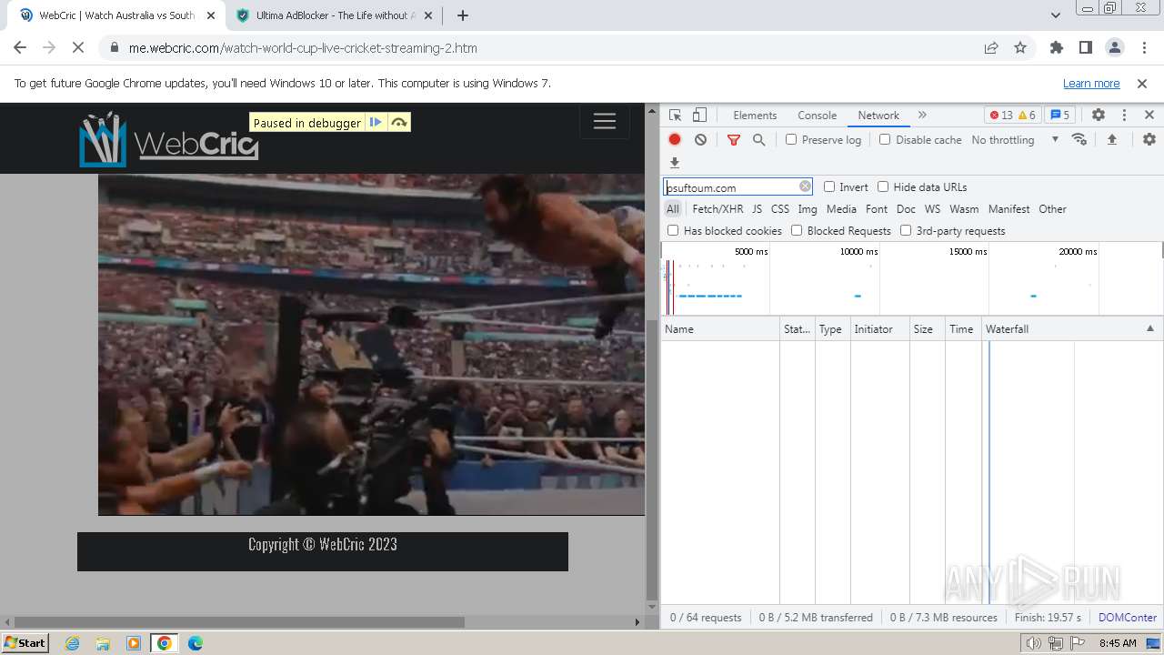
Task: Open Chrome three-dot menu
Action: point(1144,48)
